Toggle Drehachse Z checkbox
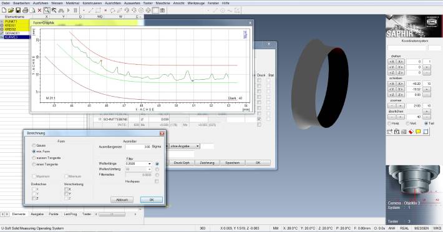The image size is (443, 232). [34, 198]
